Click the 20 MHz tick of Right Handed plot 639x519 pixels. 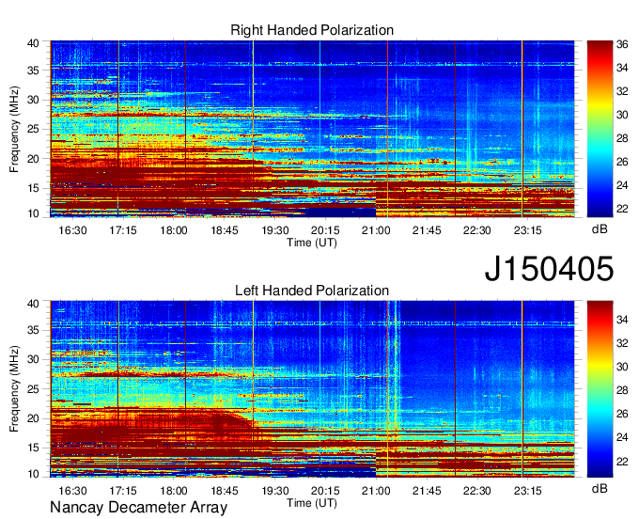[x=33, y=159]
